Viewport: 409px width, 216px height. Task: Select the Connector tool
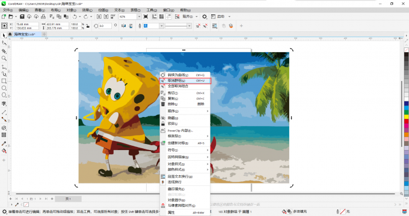click(x=4, y=119)
